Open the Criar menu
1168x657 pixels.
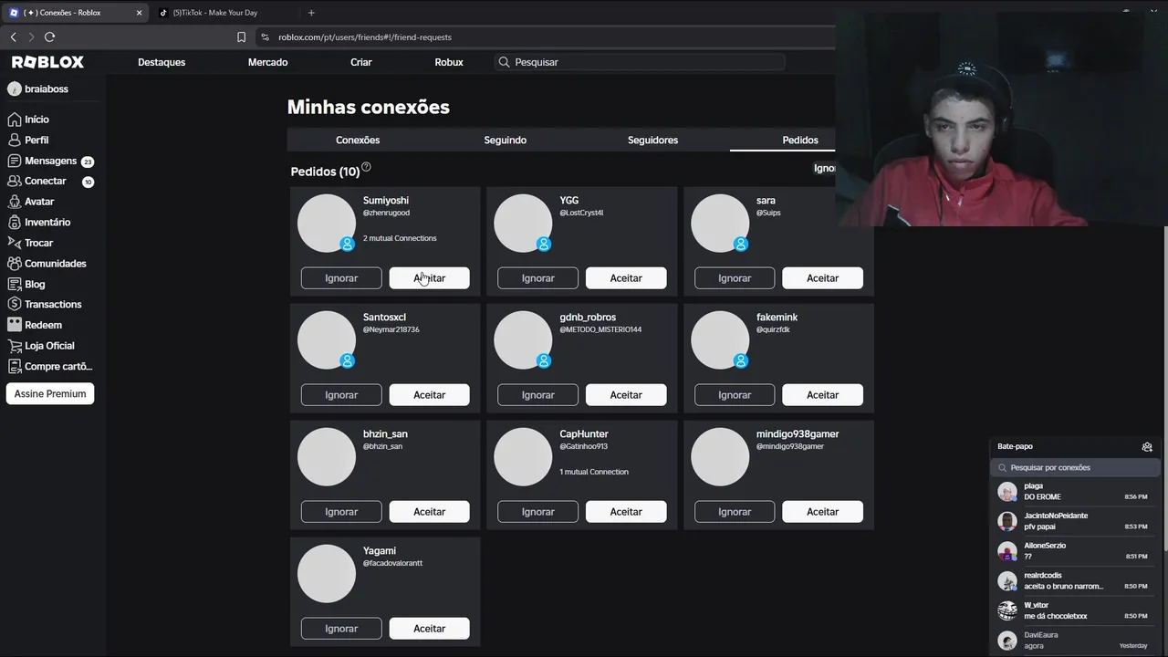point(361,62)
